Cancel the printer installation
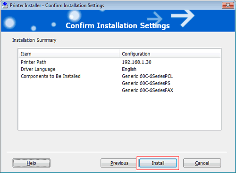 (x=202, y=163)
